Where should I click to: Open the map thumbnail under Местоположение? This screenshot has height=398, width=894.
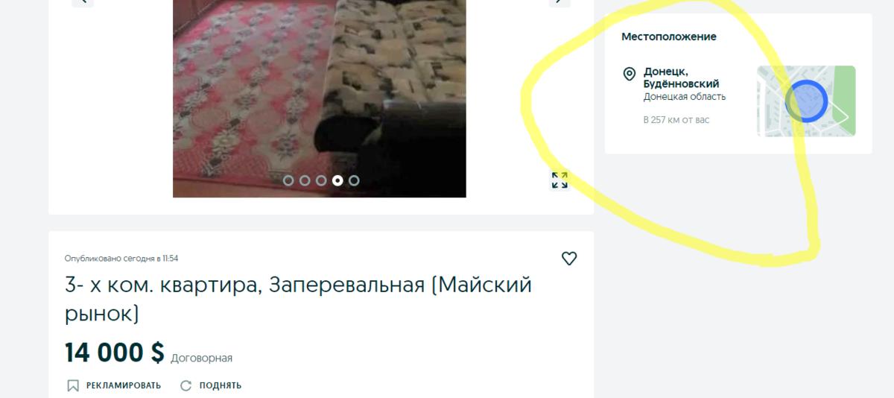point(806,101)
